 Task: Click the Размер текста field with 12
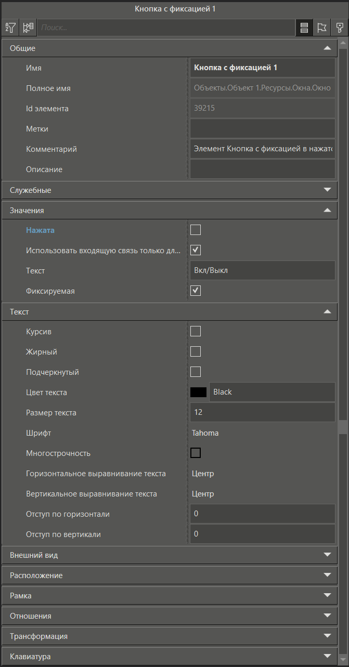click(x=262, y=412)
